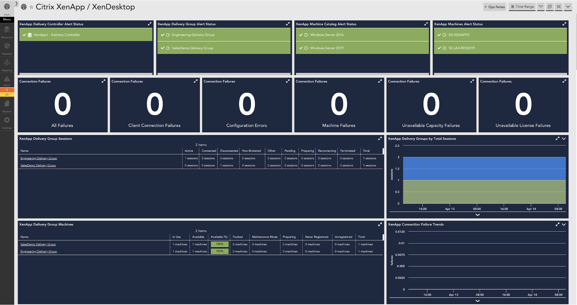
Task: Sort Sessions table by Disconnected column
Action: [x=229, y=151]
